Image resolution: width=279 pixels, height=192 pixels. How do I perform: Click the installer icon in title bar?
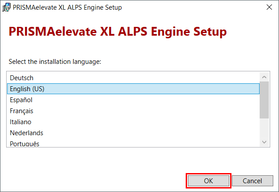6,7
